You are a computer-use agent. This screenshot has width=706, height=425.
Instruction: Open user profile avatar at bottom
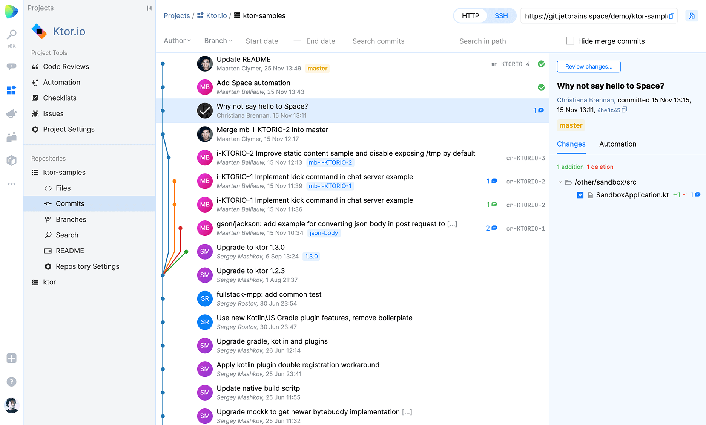click(12, 405)
